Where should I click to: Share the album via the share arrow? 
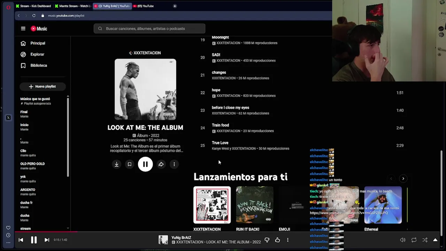pyautogui.click(x=161, y=164)
